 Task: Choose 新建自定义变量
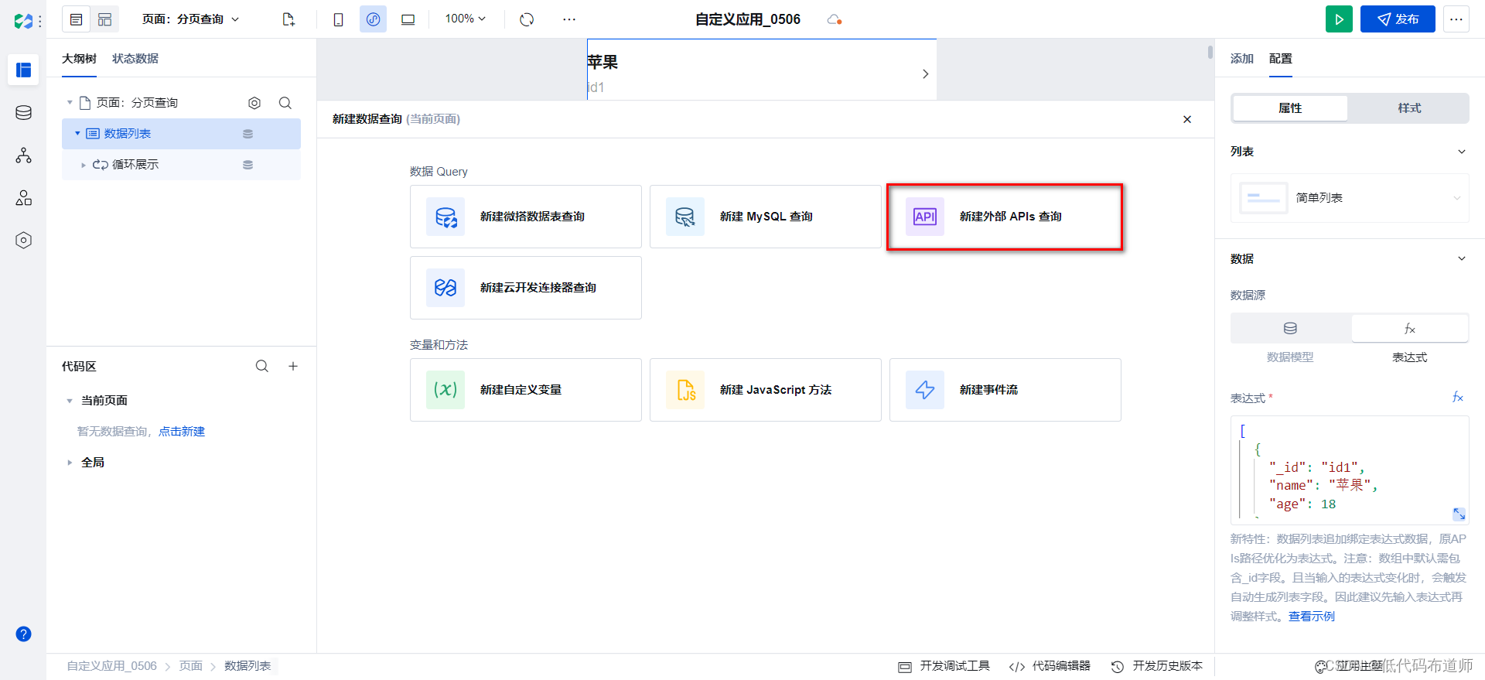point(526,390)
